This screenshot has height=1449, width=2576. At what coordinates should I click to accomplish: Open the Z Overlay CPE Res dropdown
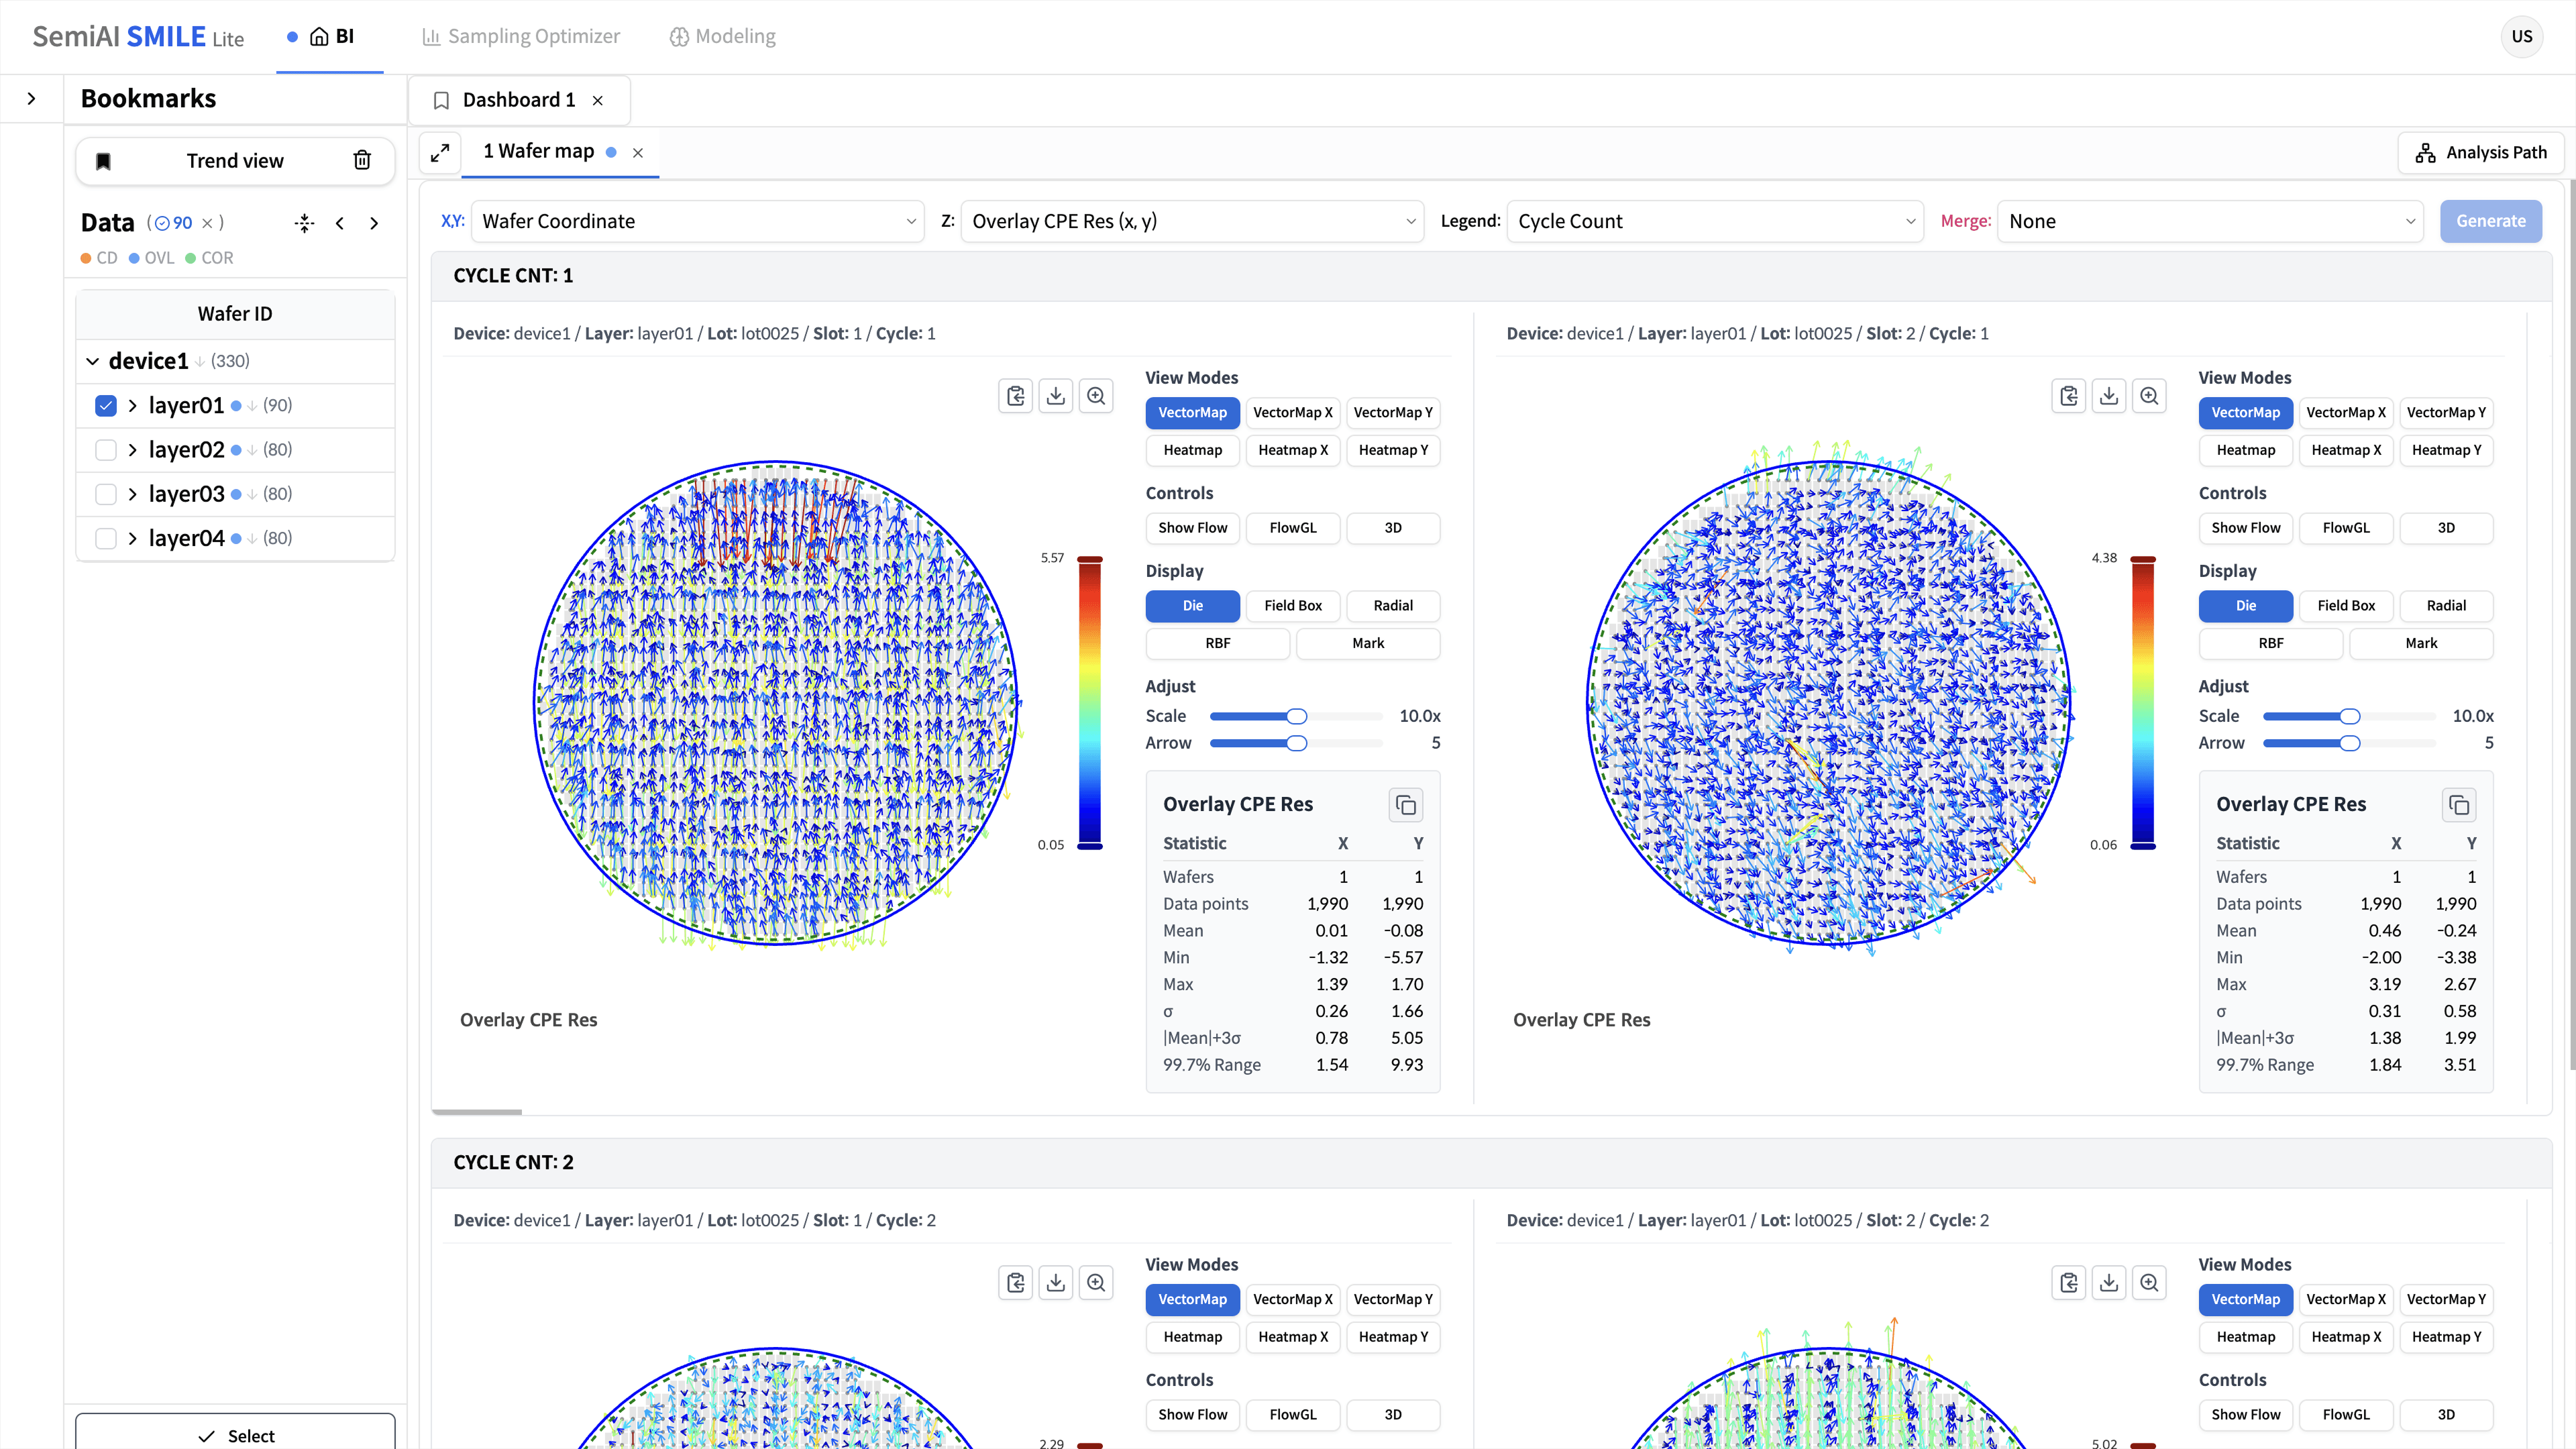click(1192, 221)
